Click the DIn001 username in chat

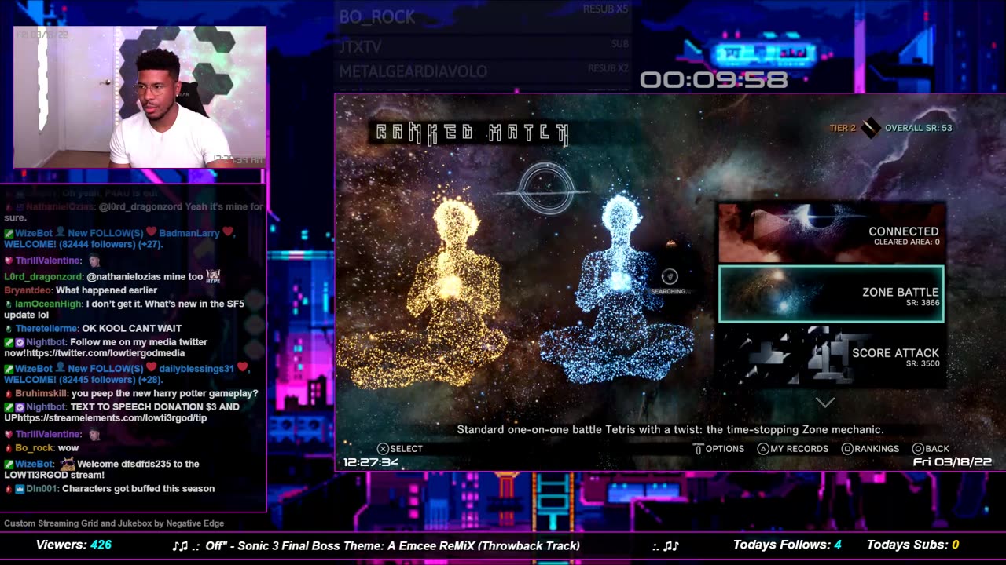[x=42, y=488]
